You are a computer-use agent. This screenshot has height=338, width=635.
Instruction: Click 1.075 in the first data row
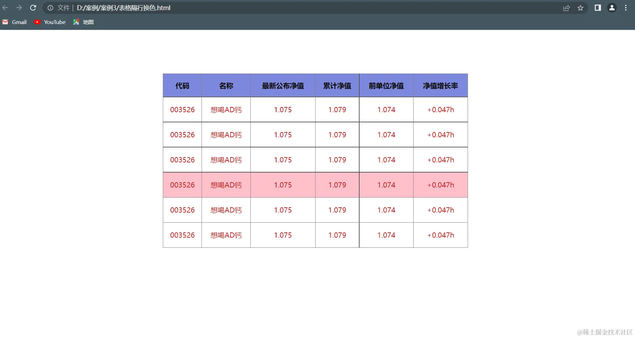click(283, 110)
